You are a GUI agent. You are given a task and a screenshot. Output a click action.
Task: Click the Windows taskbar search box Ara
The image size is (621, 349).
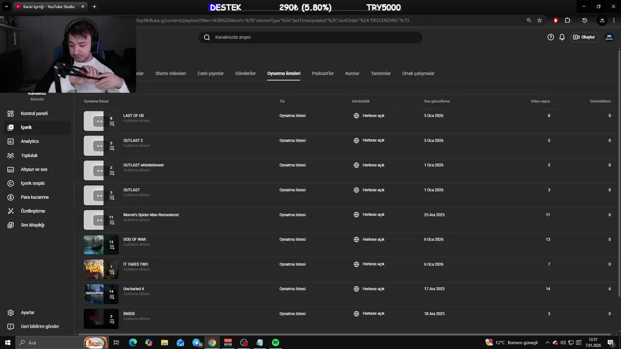click(x=63, y=343)
